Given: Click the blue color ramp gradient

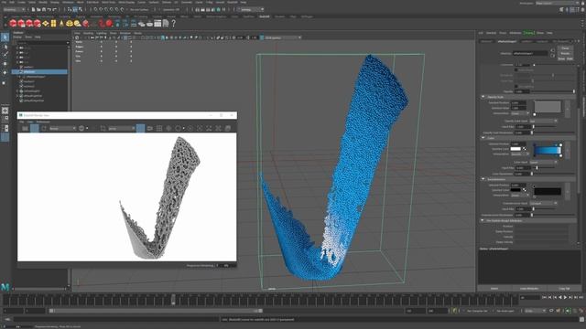Looking at the screenshot, I should coord(548,150).
